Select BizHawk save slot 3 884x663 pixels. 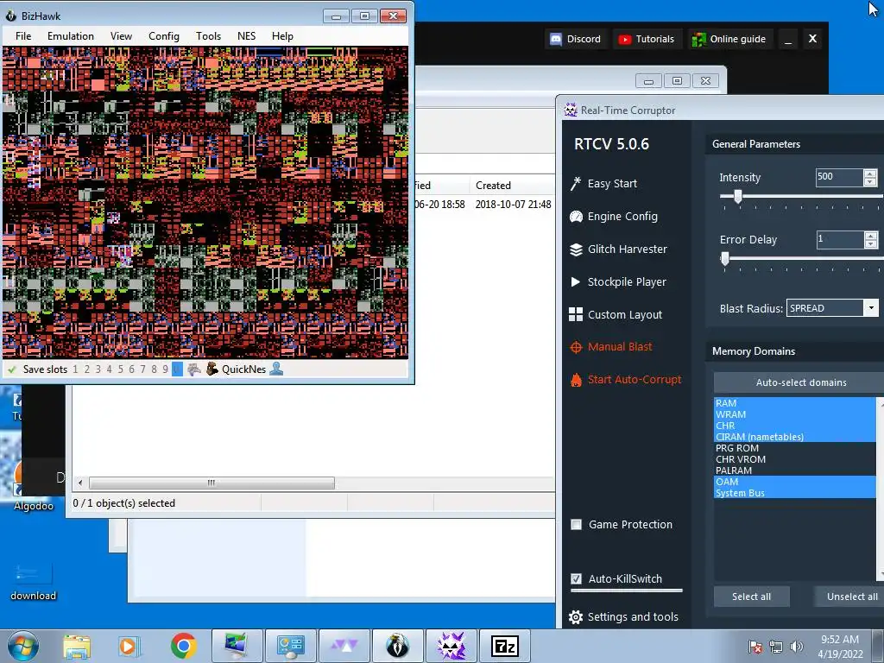[98, 369]
